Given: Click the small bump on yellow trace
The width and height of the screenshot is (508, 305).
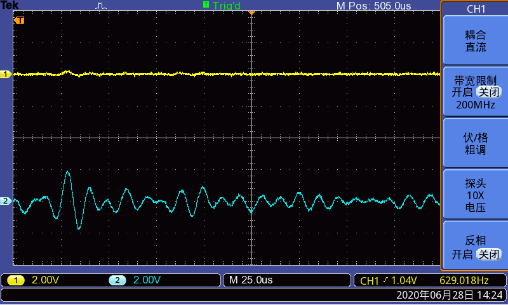Looking at the screenshot, I should click(67, 72).
